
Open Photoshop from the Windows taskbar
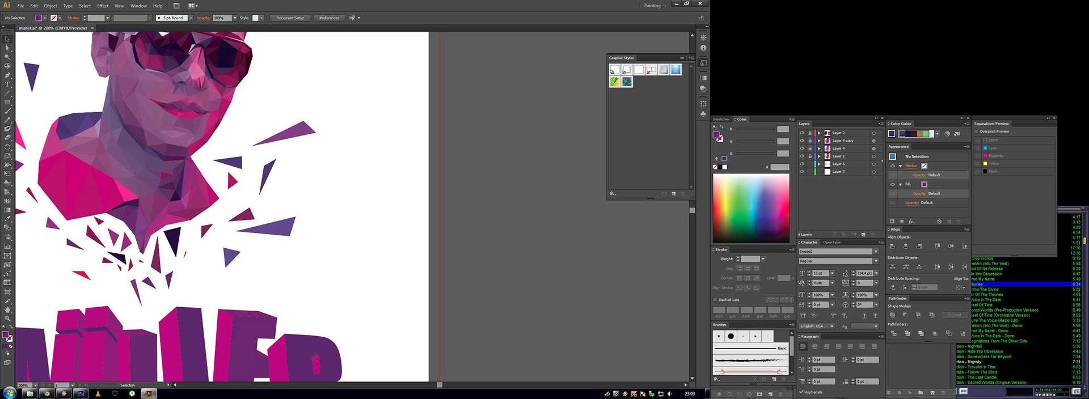click(x=81, y=393)
